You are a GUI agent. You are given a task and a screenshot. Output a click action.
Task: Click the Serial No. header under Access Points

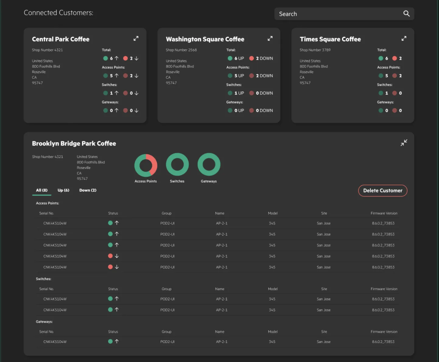tap(46, 214)
